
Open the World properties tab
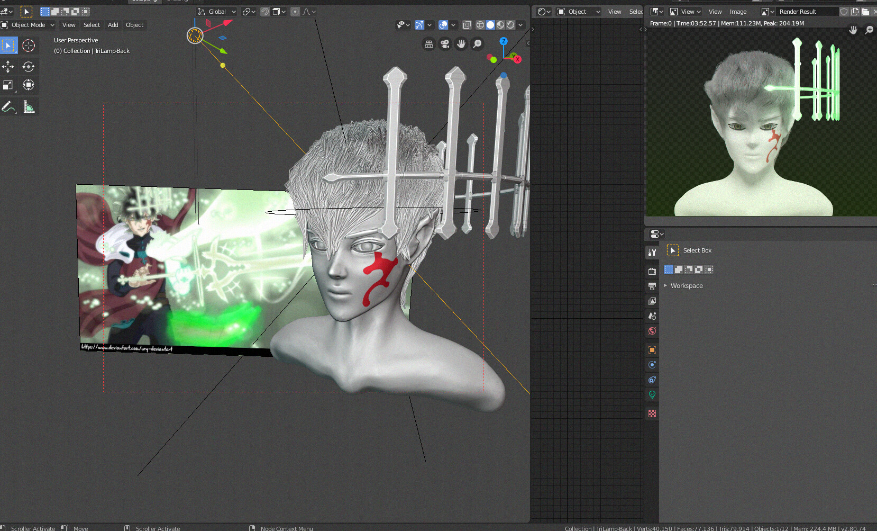[x=652, y=331]
